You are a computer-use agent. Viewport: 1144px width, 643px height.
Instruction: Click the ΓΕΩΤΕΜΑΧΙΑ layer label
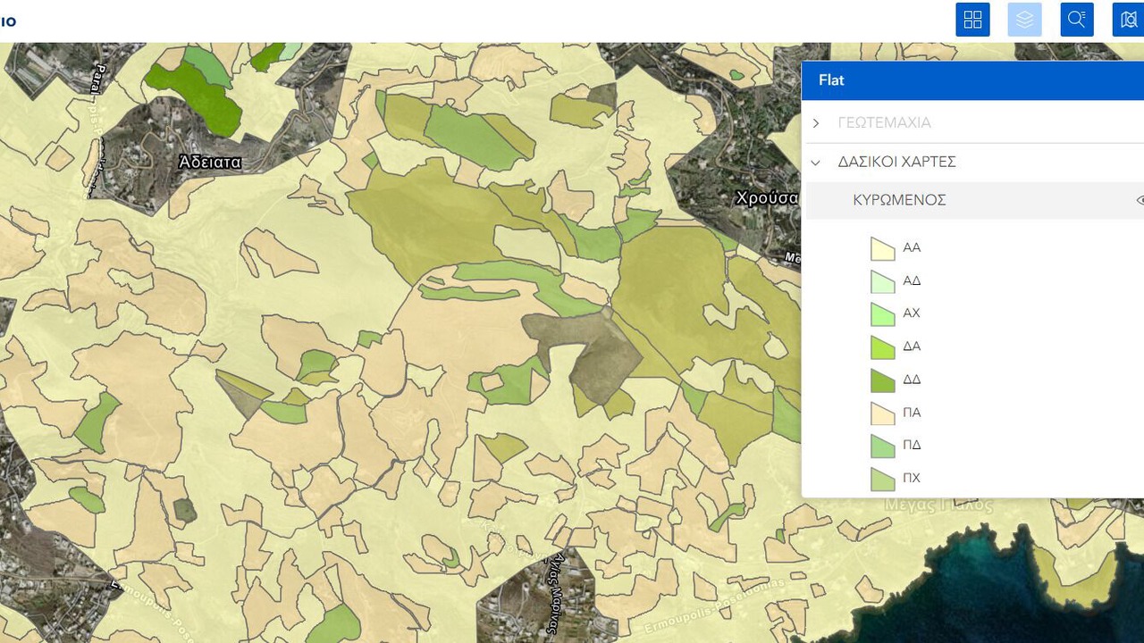click(884, 123)
